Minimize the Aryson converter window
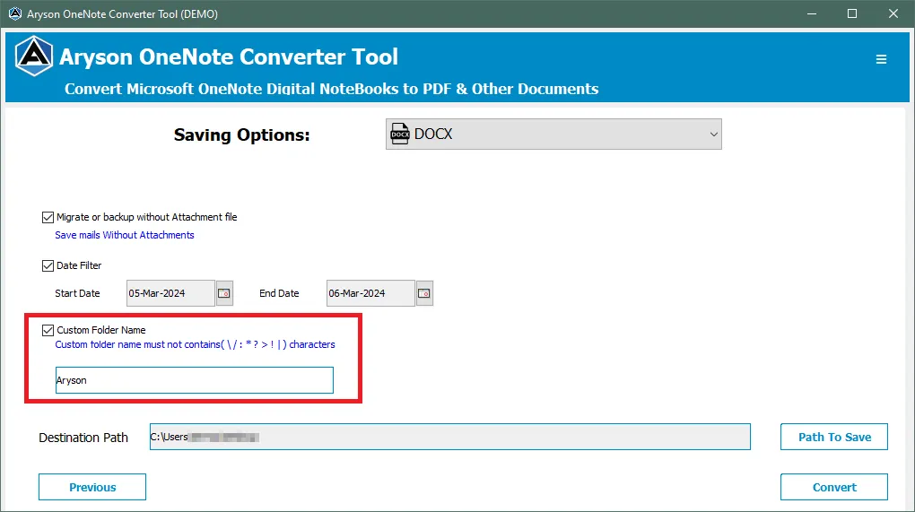The image size is (915, 512). (x=811, y=13)
